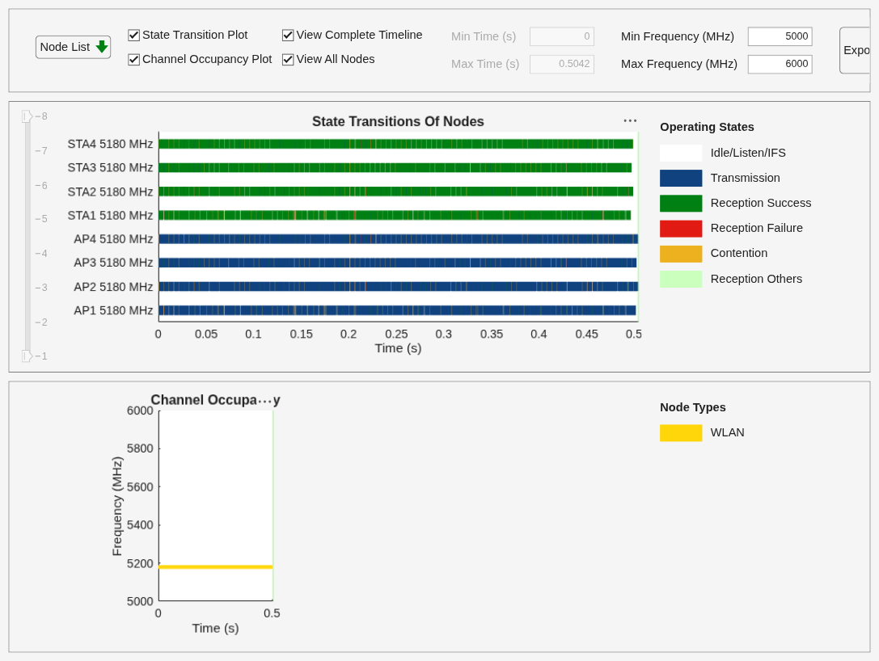The image size is (879, 661).
Task: Click the Reception Others light green swatch
Action: point(681,279)
